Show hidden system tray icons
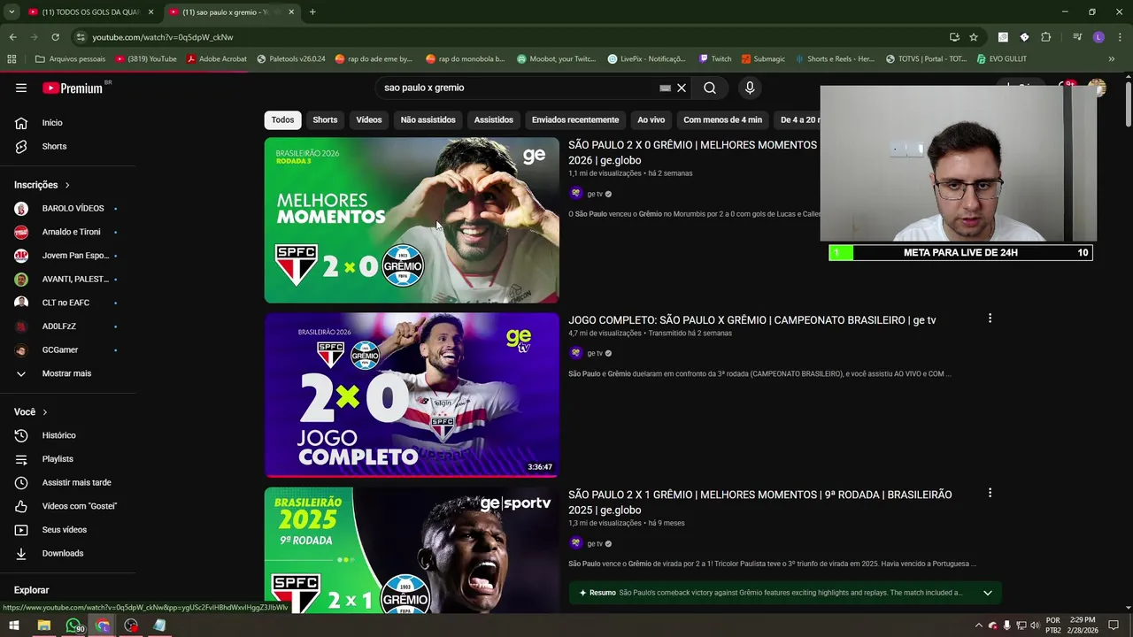 978,625
